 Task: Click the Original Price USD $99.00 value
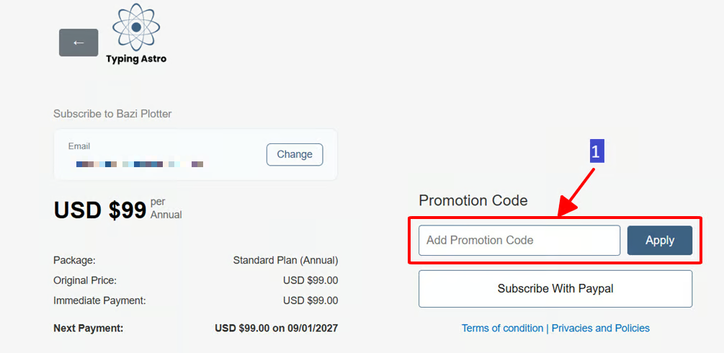pos(310,280)
